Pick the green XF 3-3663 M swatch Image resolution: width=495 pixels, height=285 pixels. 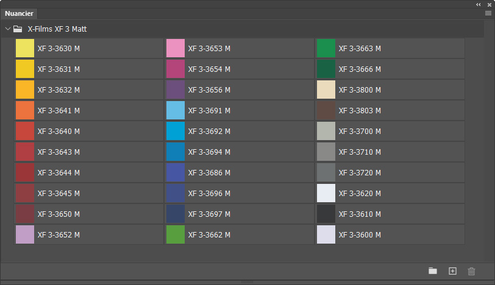coord(326,48)
